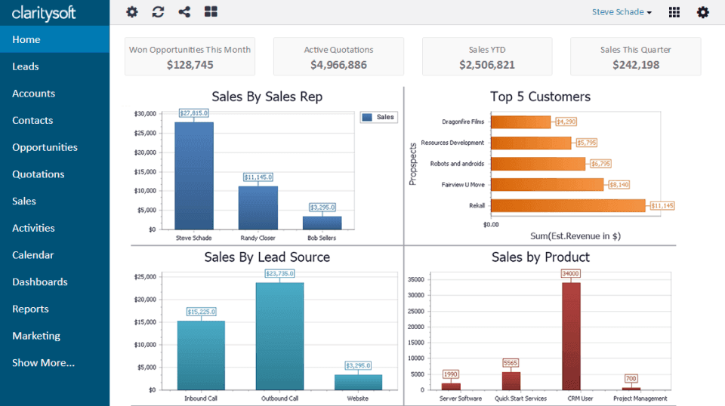
Task: Go to Opportunities in the sidebar
Action: click(45, 147)
